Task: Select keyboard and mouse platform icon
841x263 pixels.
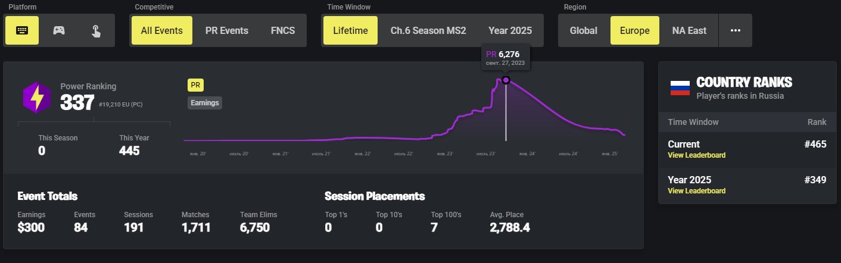Action: click(x=22, y=30)
